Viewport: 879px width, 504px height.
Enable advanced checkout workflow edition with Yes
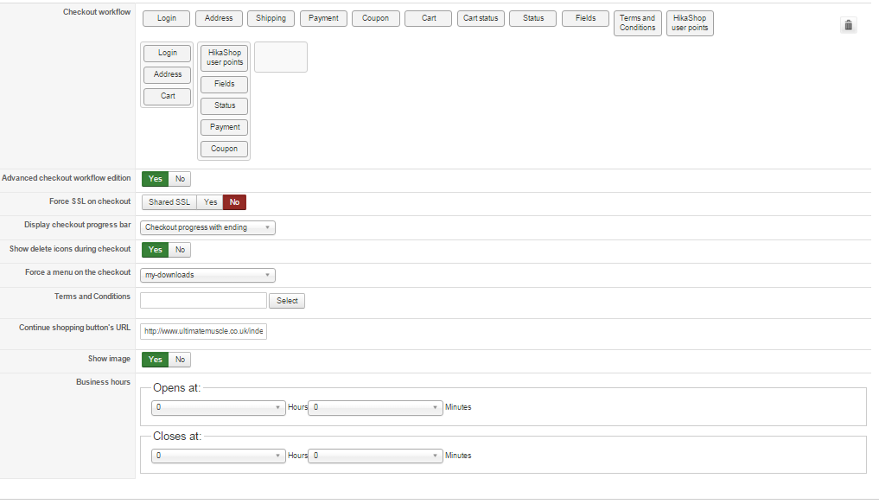coord(156,179)
